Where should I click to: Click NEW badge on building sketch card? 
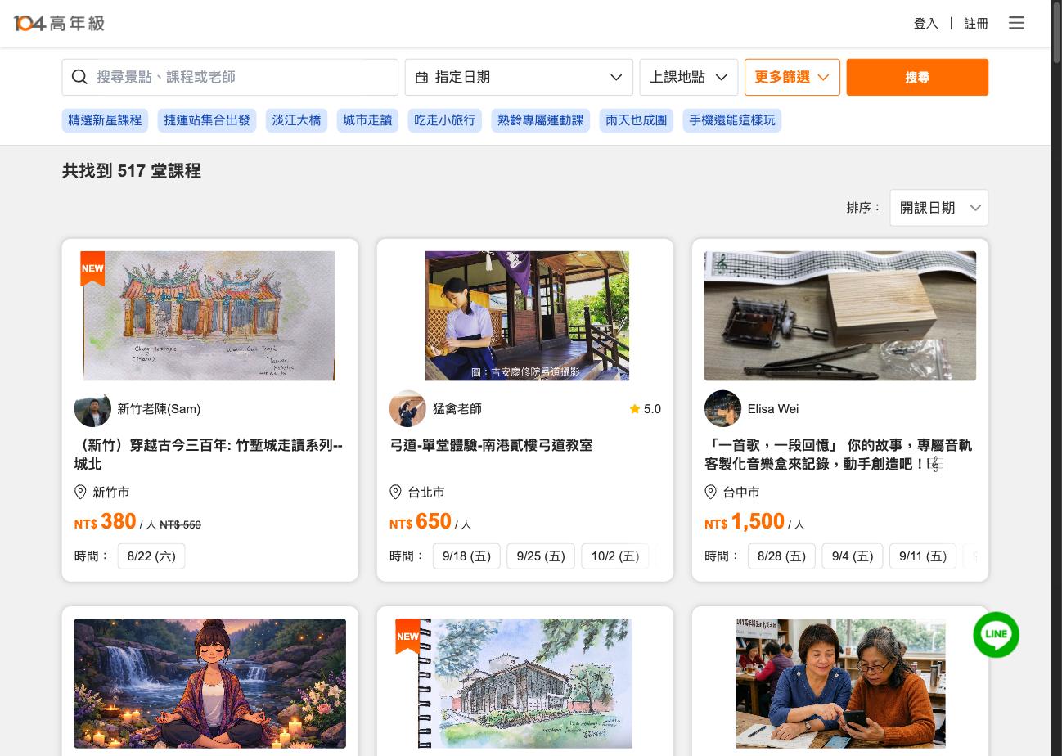click(407, 636)
